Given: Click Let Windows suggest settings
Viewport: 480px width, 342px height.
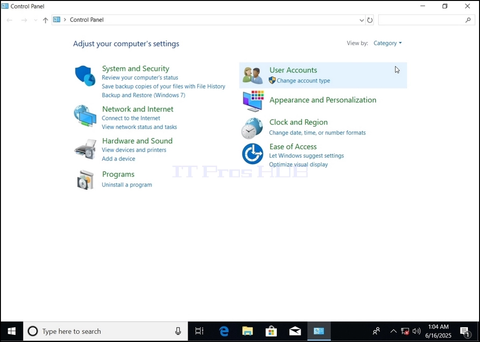Looking at the screenshot, I should tap(306, 156).
